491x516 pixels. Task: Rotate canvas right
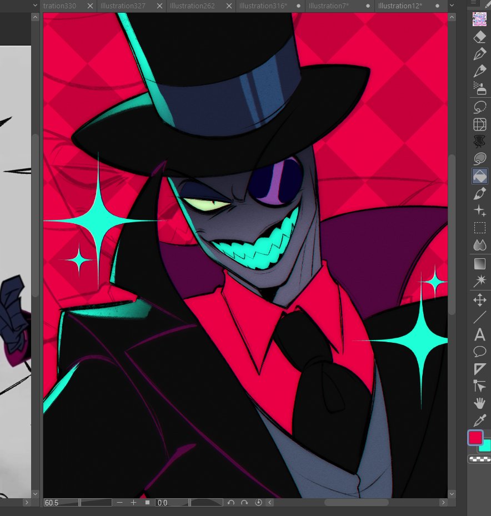pos(244,503)
